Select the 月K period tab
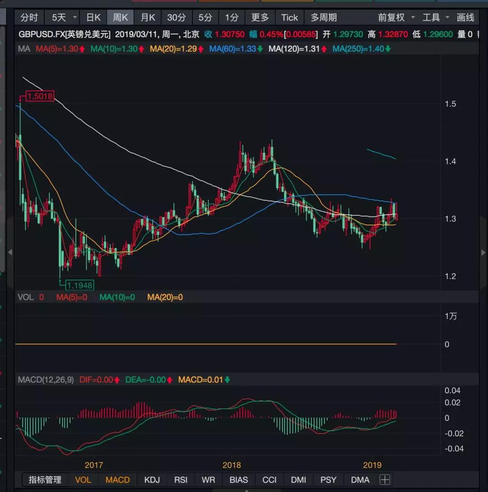Screen dimensions: 488x492 tap(148, 18)
